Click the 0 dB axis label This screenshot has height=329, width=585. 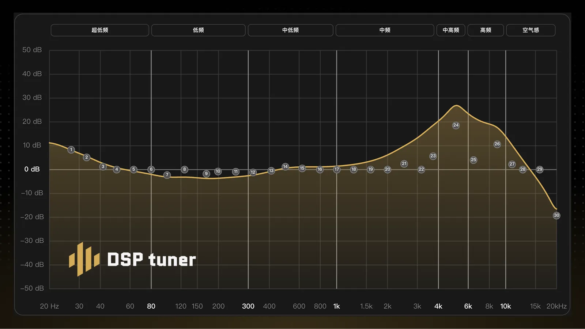pos(32,169)
